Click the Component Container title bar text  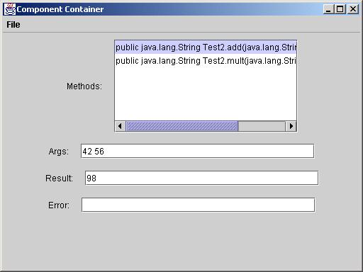click(60, 9)
